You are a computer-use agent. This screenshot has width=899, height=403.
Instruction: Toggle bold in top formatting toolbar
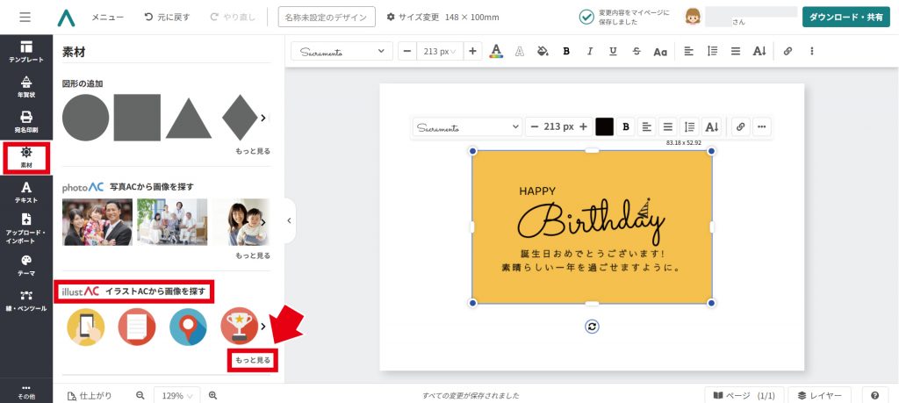pyautogui.click(x=566, y=51)
